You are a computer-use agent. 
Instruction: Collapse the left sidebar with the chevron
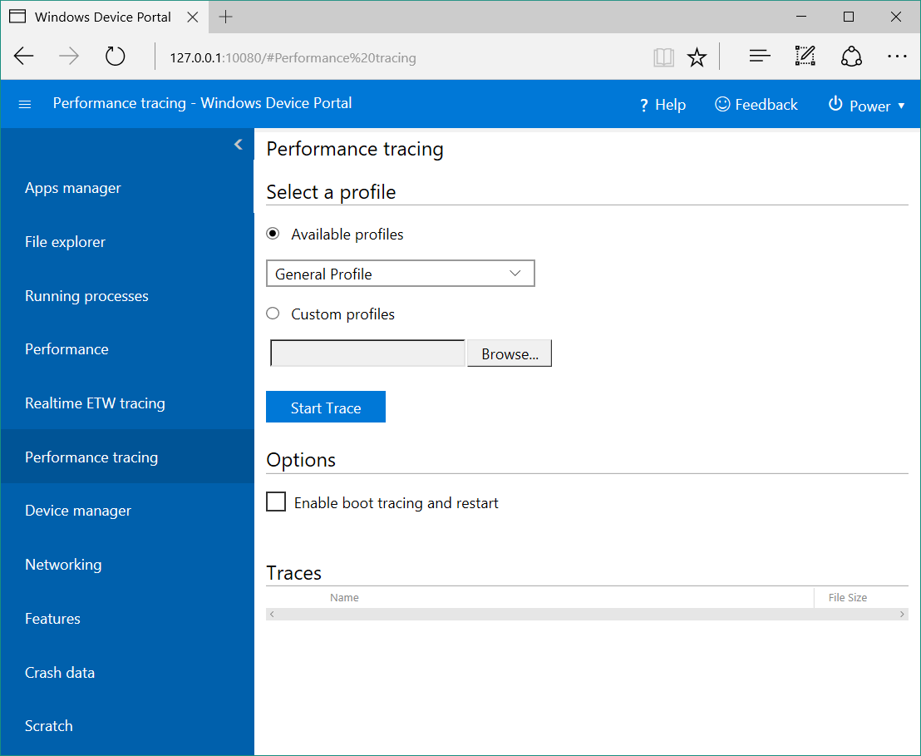(x=239, y=143)
